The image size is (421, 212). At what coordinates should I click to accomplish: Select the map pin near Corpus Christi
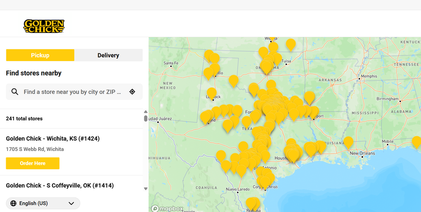[265, 183]
